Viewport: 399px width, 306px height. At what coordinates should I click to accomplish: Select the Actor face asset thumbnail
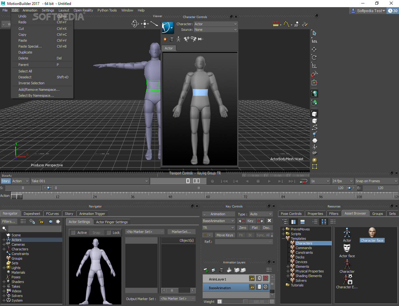[347, 250]
